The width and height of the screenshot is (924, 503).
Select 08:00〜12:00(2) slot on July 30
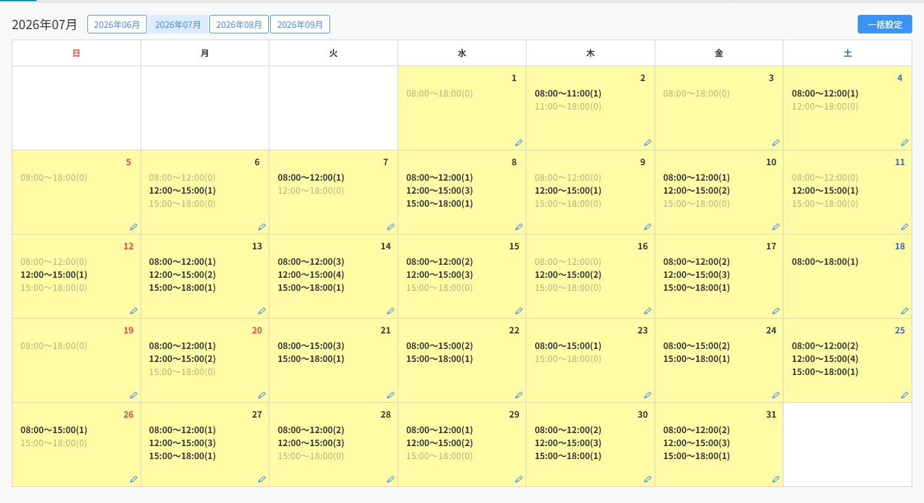pyautogui.click(x=568, y=430)
